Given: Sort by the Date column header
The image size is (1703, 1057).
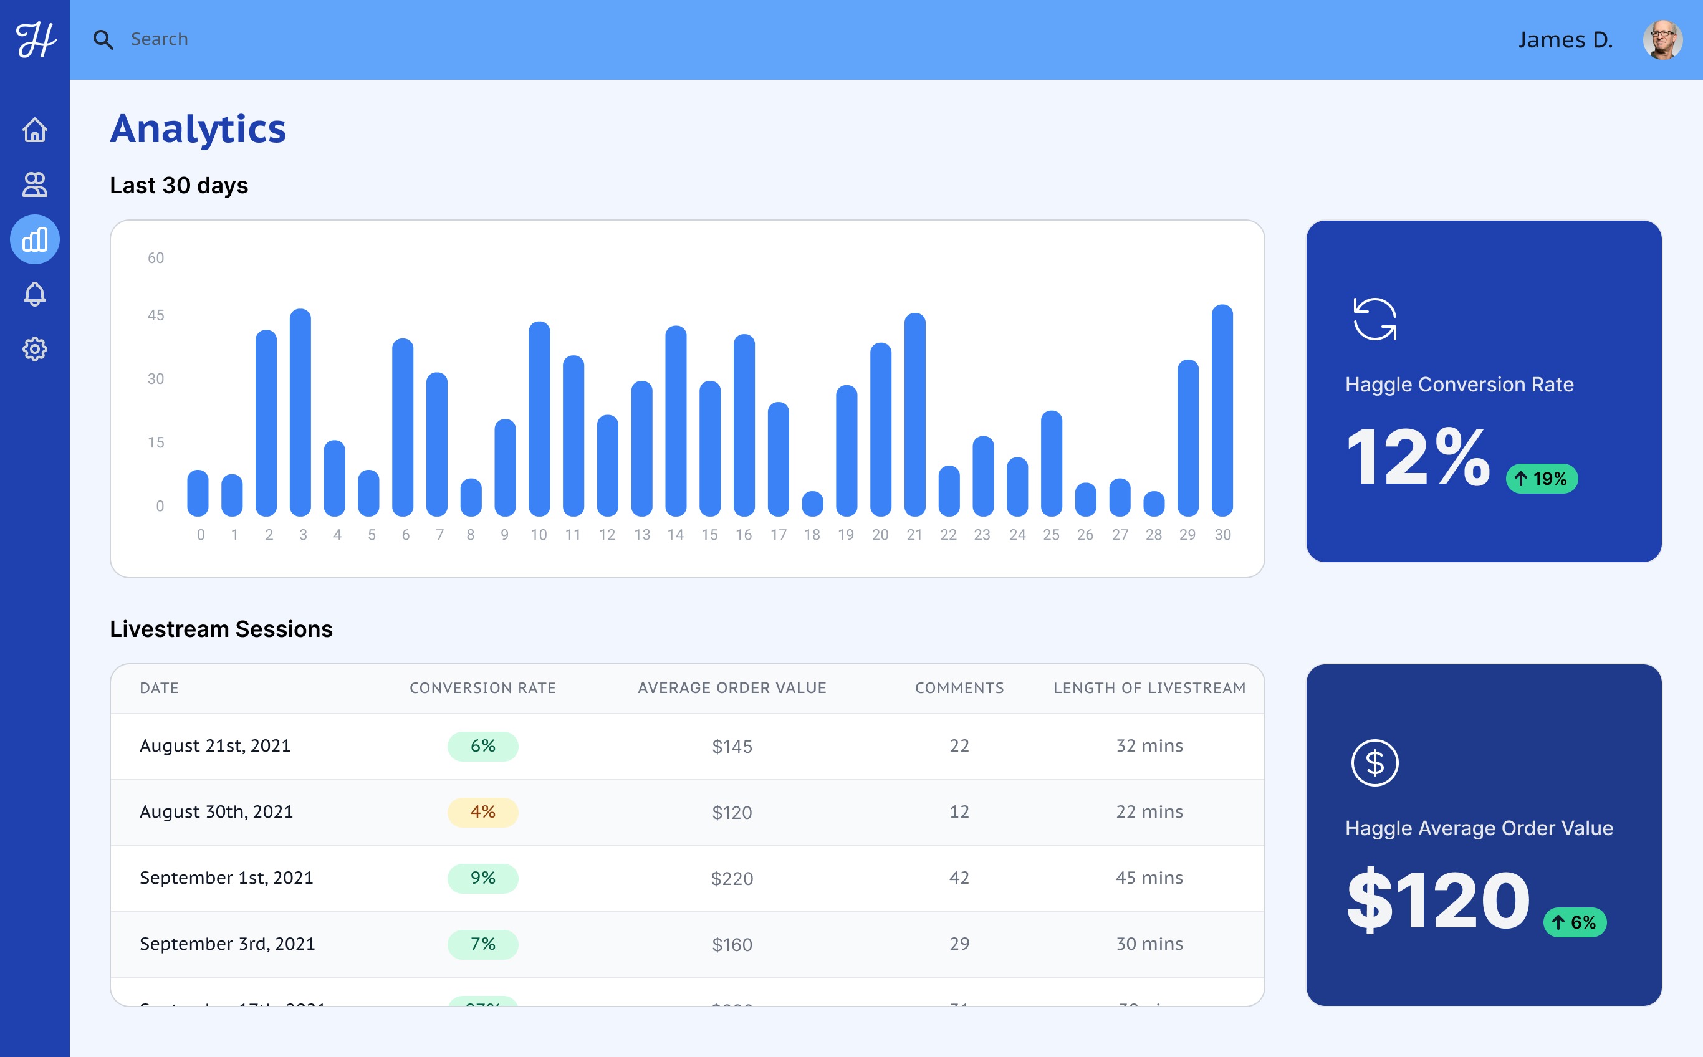Looking at the screenshot, I should point(160,688).
